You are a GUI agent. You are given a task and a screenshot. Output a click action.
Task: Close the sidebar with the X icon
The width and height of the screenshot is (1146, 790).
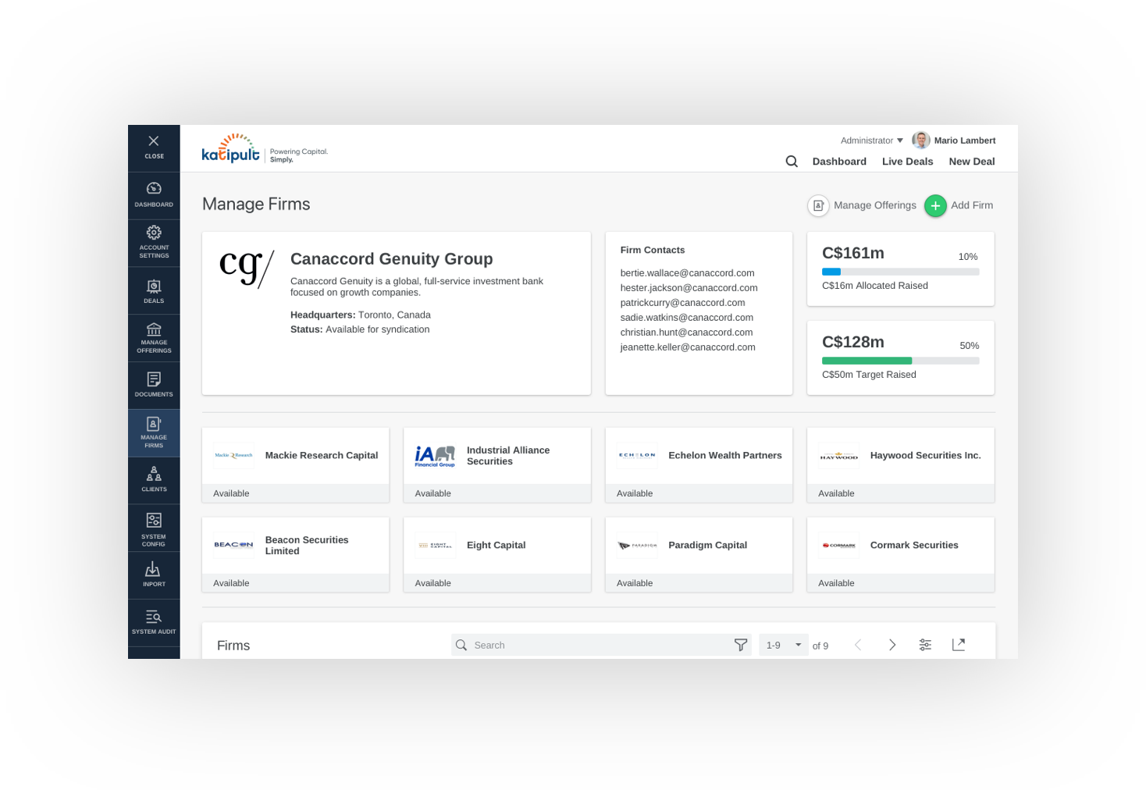(154, 141)
